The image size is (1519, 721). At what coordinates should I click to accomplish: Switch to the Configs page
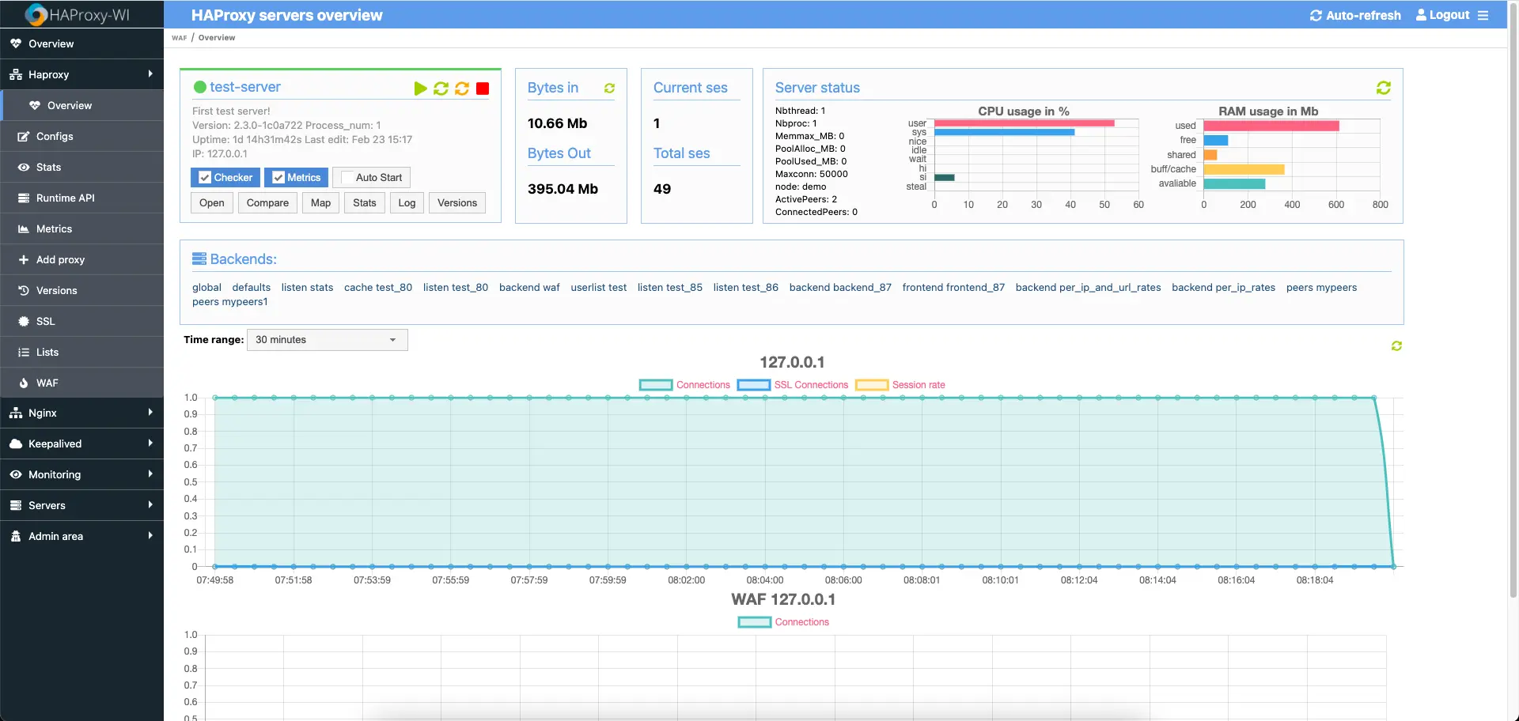click(x=55, y=136)
